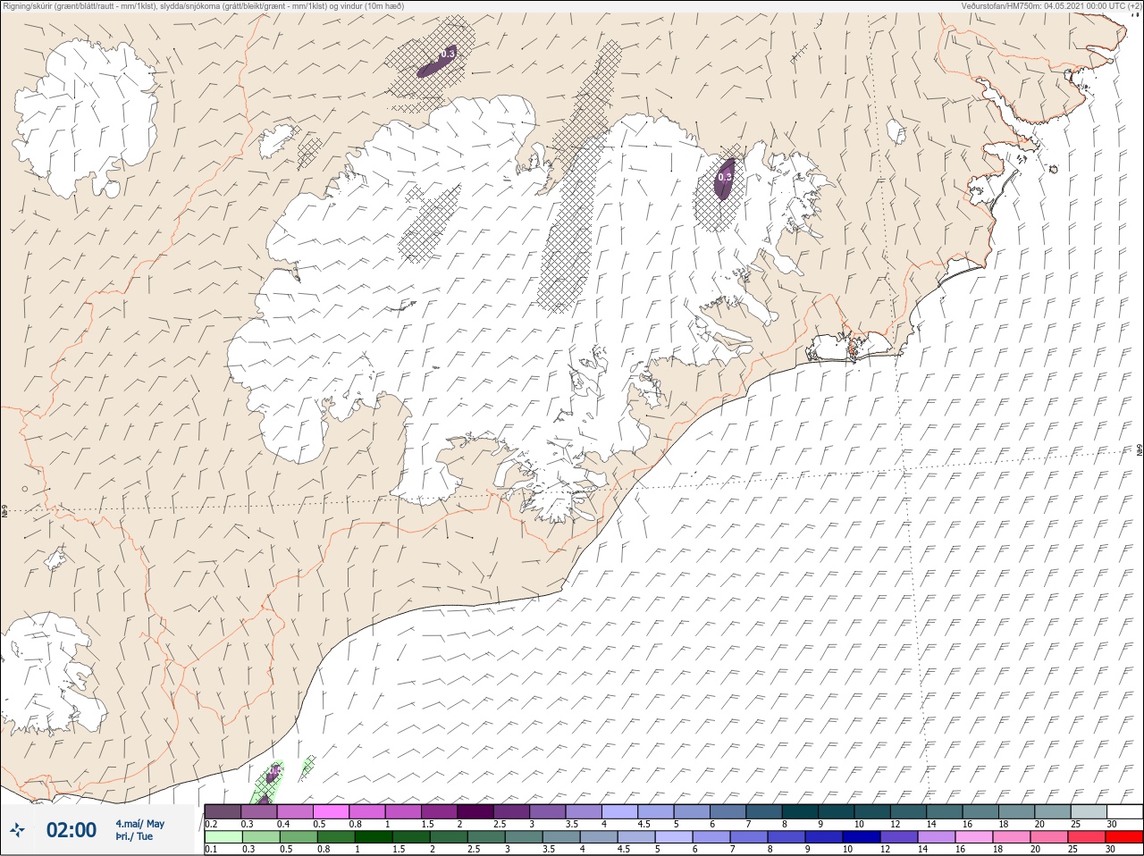Screen dimensions: 1144x856
Task: Click the 'Veðurstofan/HM750m' run timestamp text
Action: click(1051, 5)
